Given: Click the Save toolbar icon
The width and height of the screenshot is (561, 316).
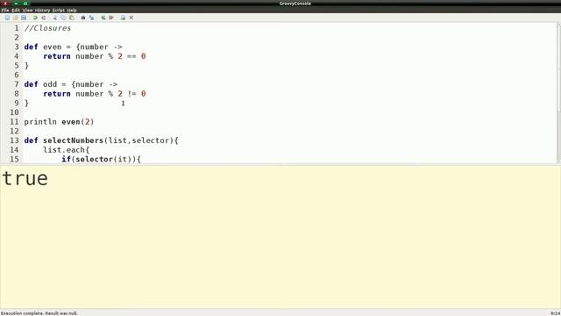Looking at the screenshot, I should coord(24,18).
